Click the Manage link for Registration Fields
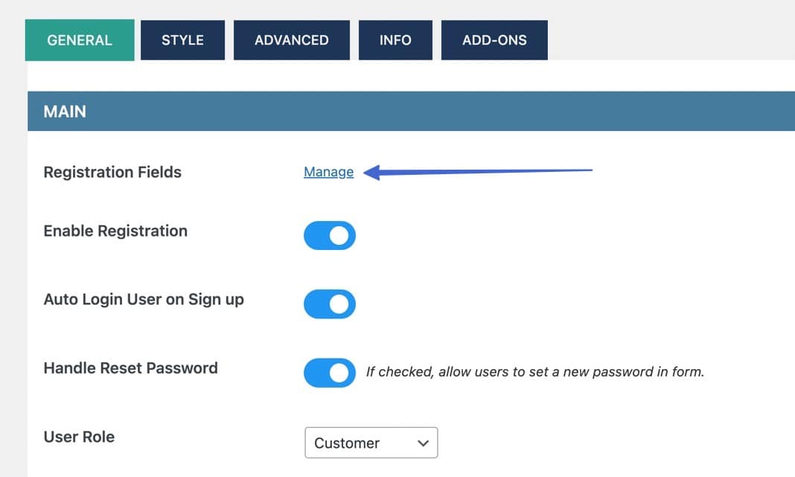Screen dimensions: 795x477 pos(328,171)
